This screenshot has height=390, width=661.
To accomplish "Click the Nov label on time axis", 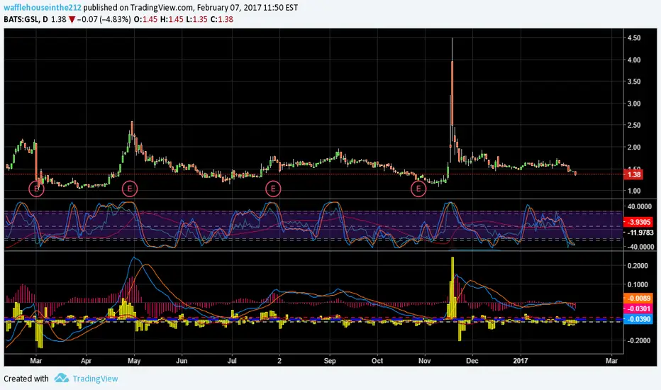I will [x=425, y=361].
